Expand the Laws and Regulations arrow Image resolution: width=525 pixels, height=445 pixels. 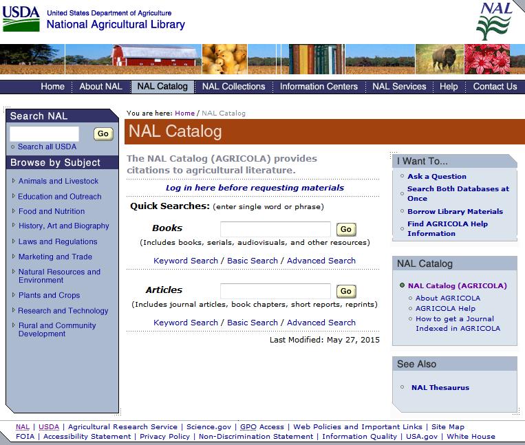point(13,241)
